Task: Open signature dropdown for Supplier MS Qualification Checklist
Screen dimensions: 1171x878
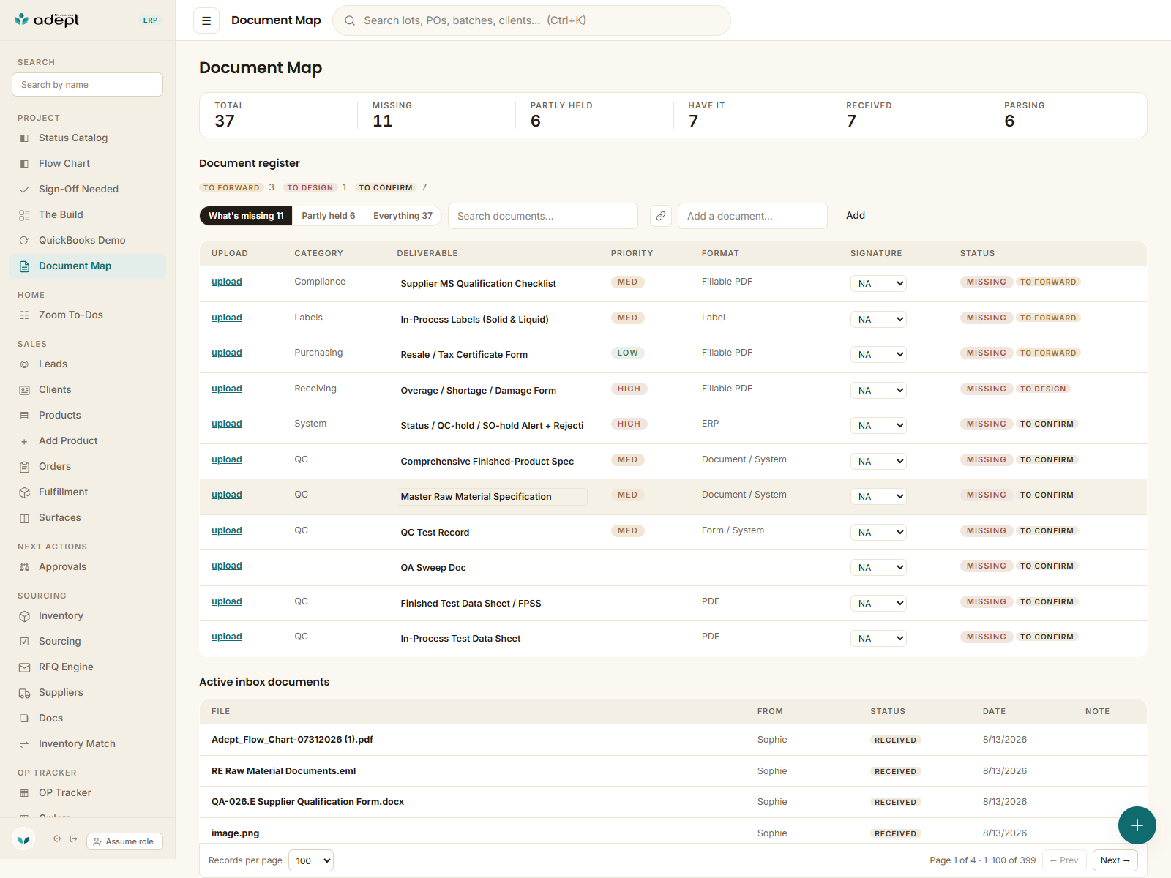Action: (878, 283)
